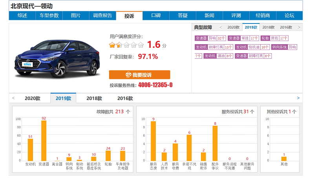Click the 配件争议 bar showing 8

(215, 143)
